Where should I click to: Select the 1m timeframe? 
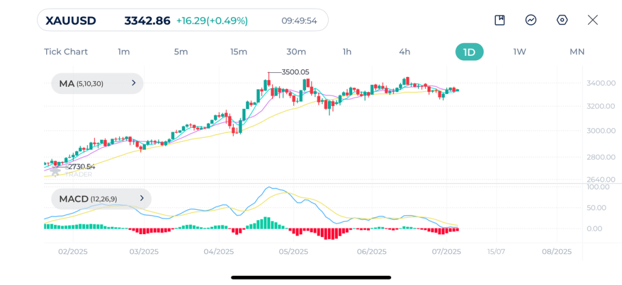point(124,52)
